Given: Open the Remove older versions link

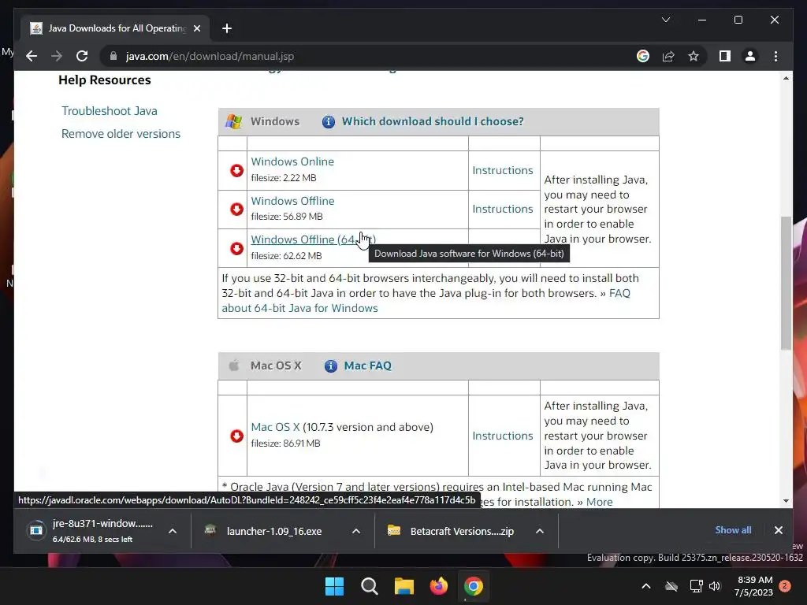Looking at the screenshot, I should point(121,134).
